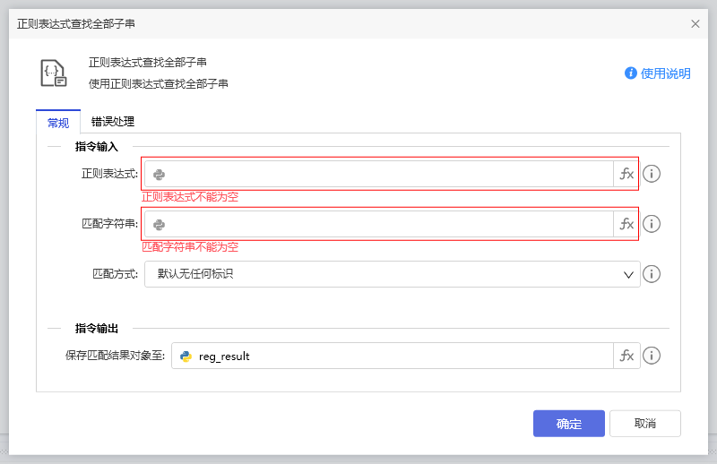Switch to the 错误处理 tab

pos(113,122)
